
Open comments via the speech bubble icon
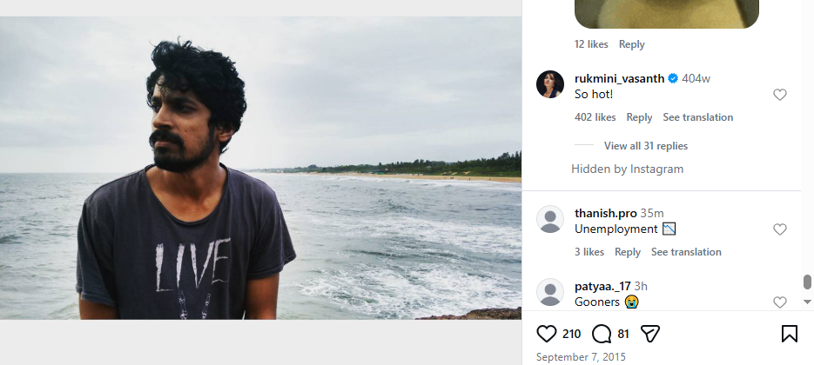tap(602, 334)
